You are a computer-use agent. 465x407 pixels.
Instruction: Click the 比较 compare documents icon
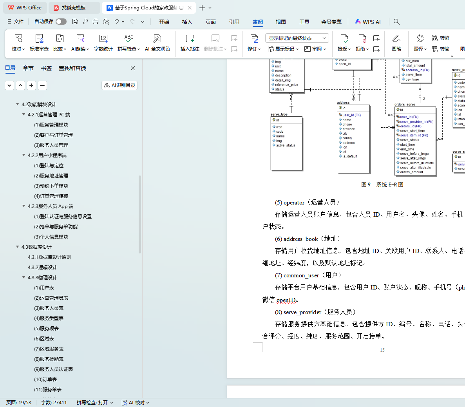click(60, 38)
